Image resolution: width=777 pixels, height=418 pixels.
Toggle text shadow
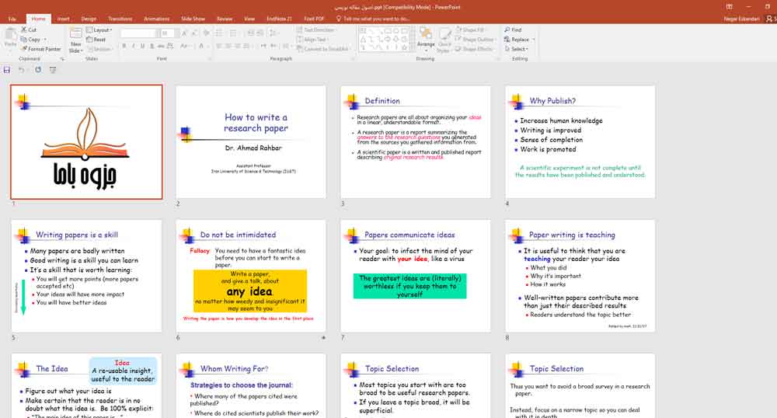point(152,46)
